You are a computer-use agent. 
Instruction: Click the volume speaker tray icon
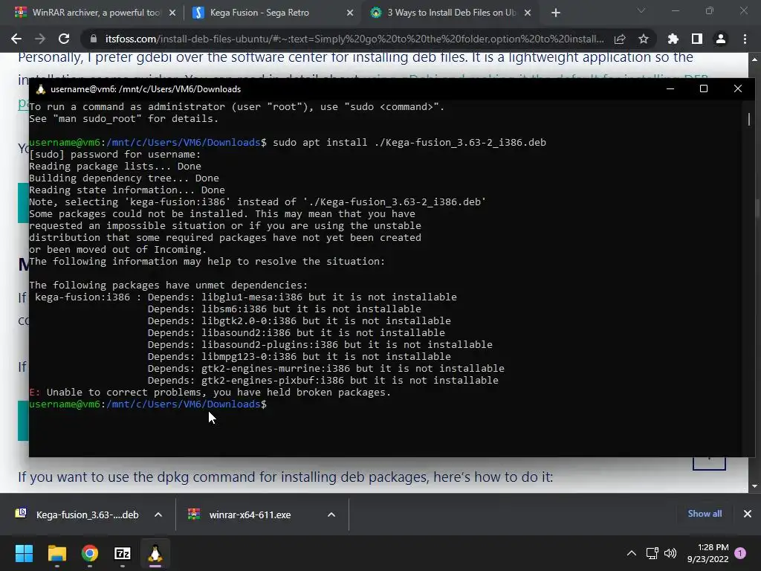coord(670,553)
